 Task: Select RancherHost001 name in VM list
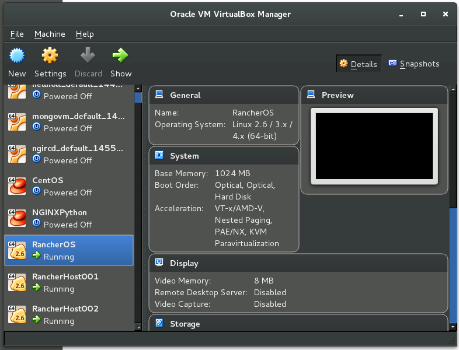65,277
